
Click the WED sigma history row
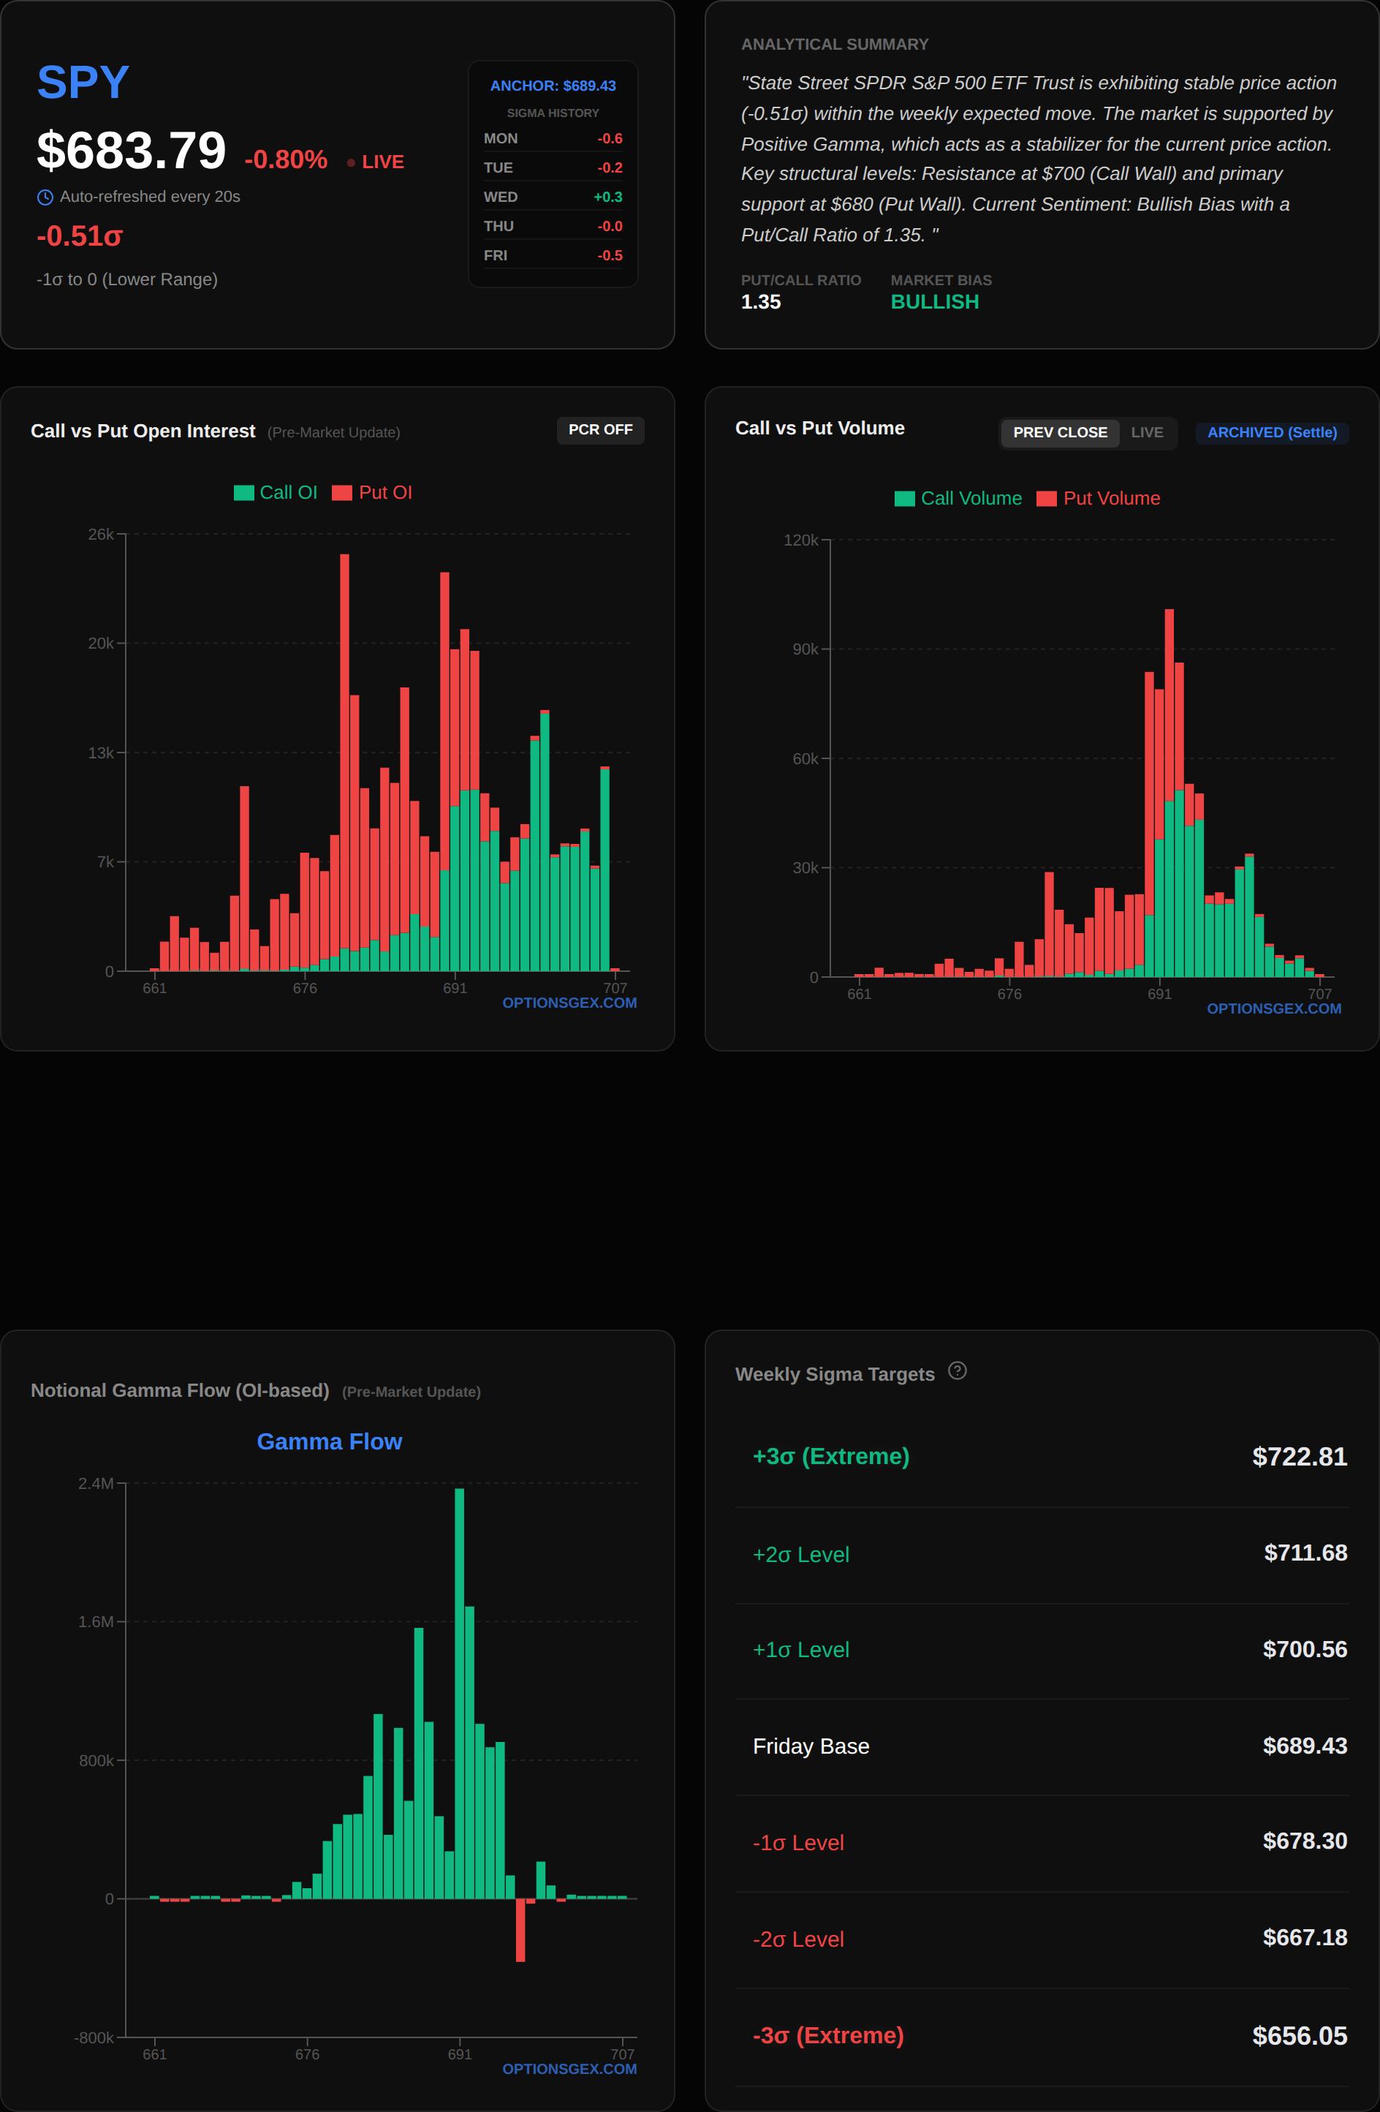pyautogui.click(x=553, y=197)
